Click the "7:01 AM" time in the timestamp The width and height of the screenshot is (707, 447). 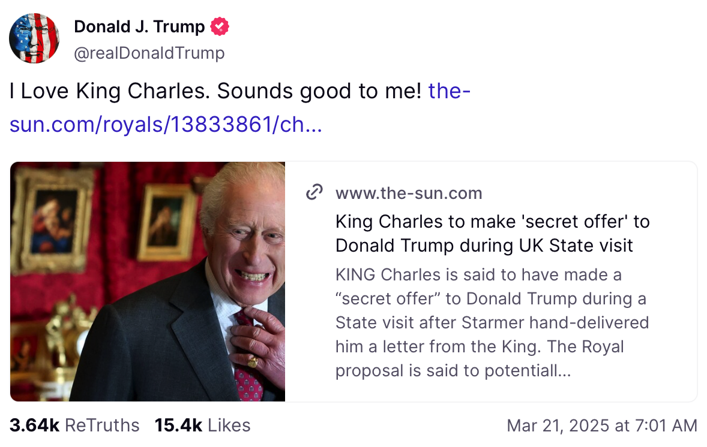pos(666,425)
